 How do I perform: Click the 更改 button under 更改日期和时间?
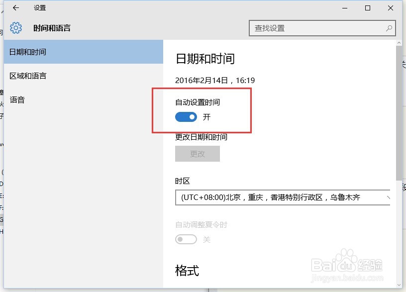(x=197, y=154)
